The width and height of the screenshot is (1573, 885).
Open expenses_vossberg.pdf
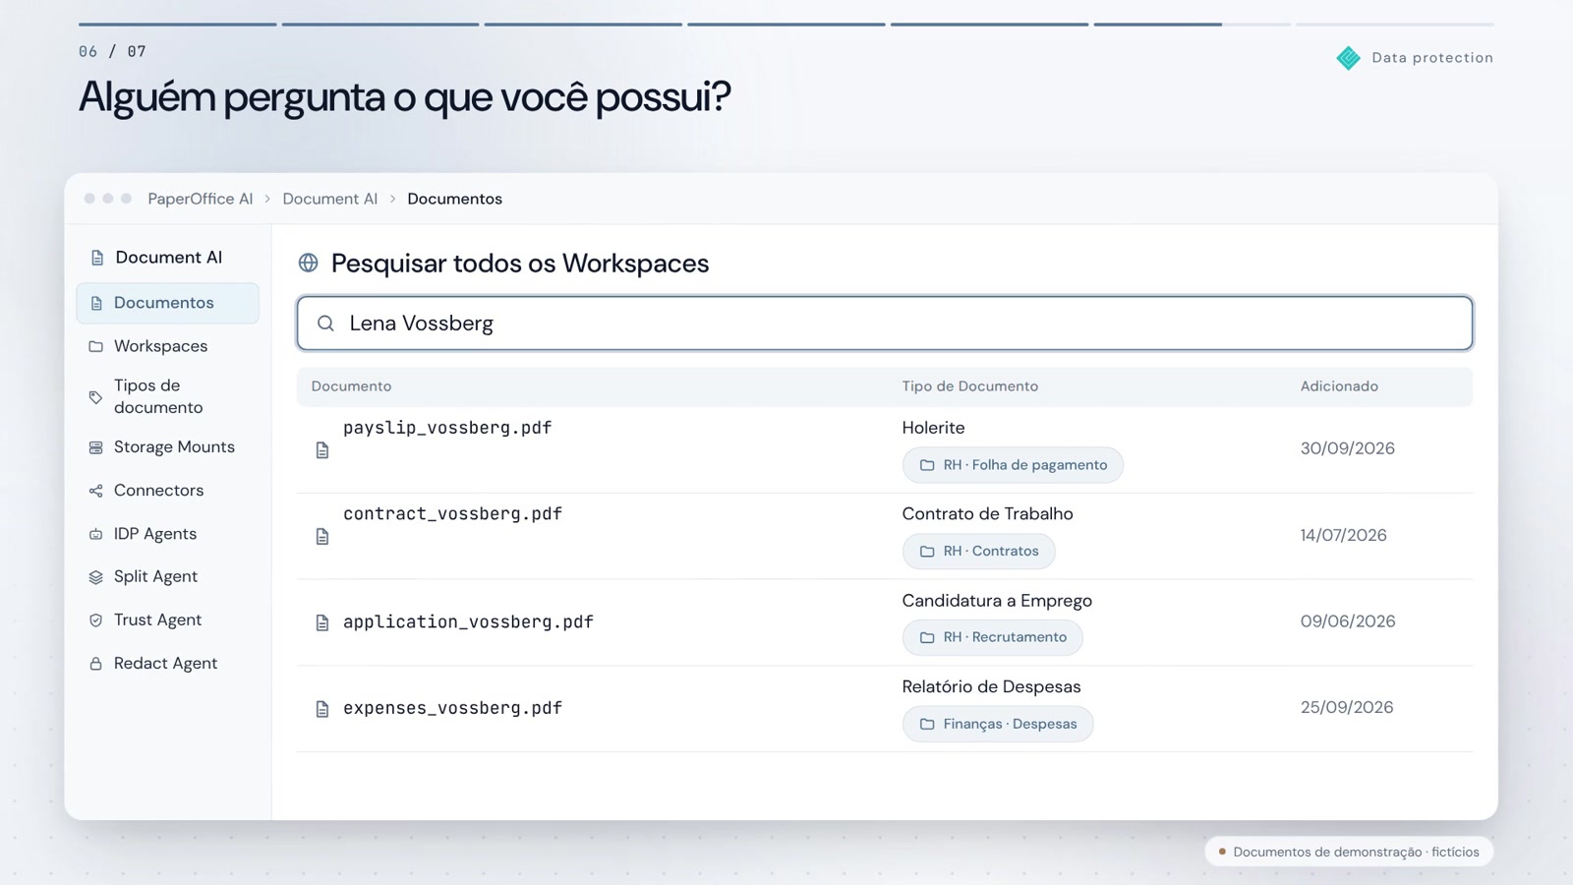(x=452, y=708)
